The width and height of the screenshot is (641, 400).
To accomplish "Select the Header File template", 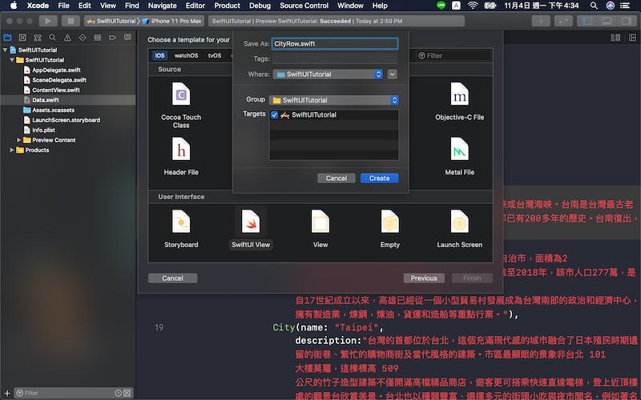I will (x=181, y=156).
